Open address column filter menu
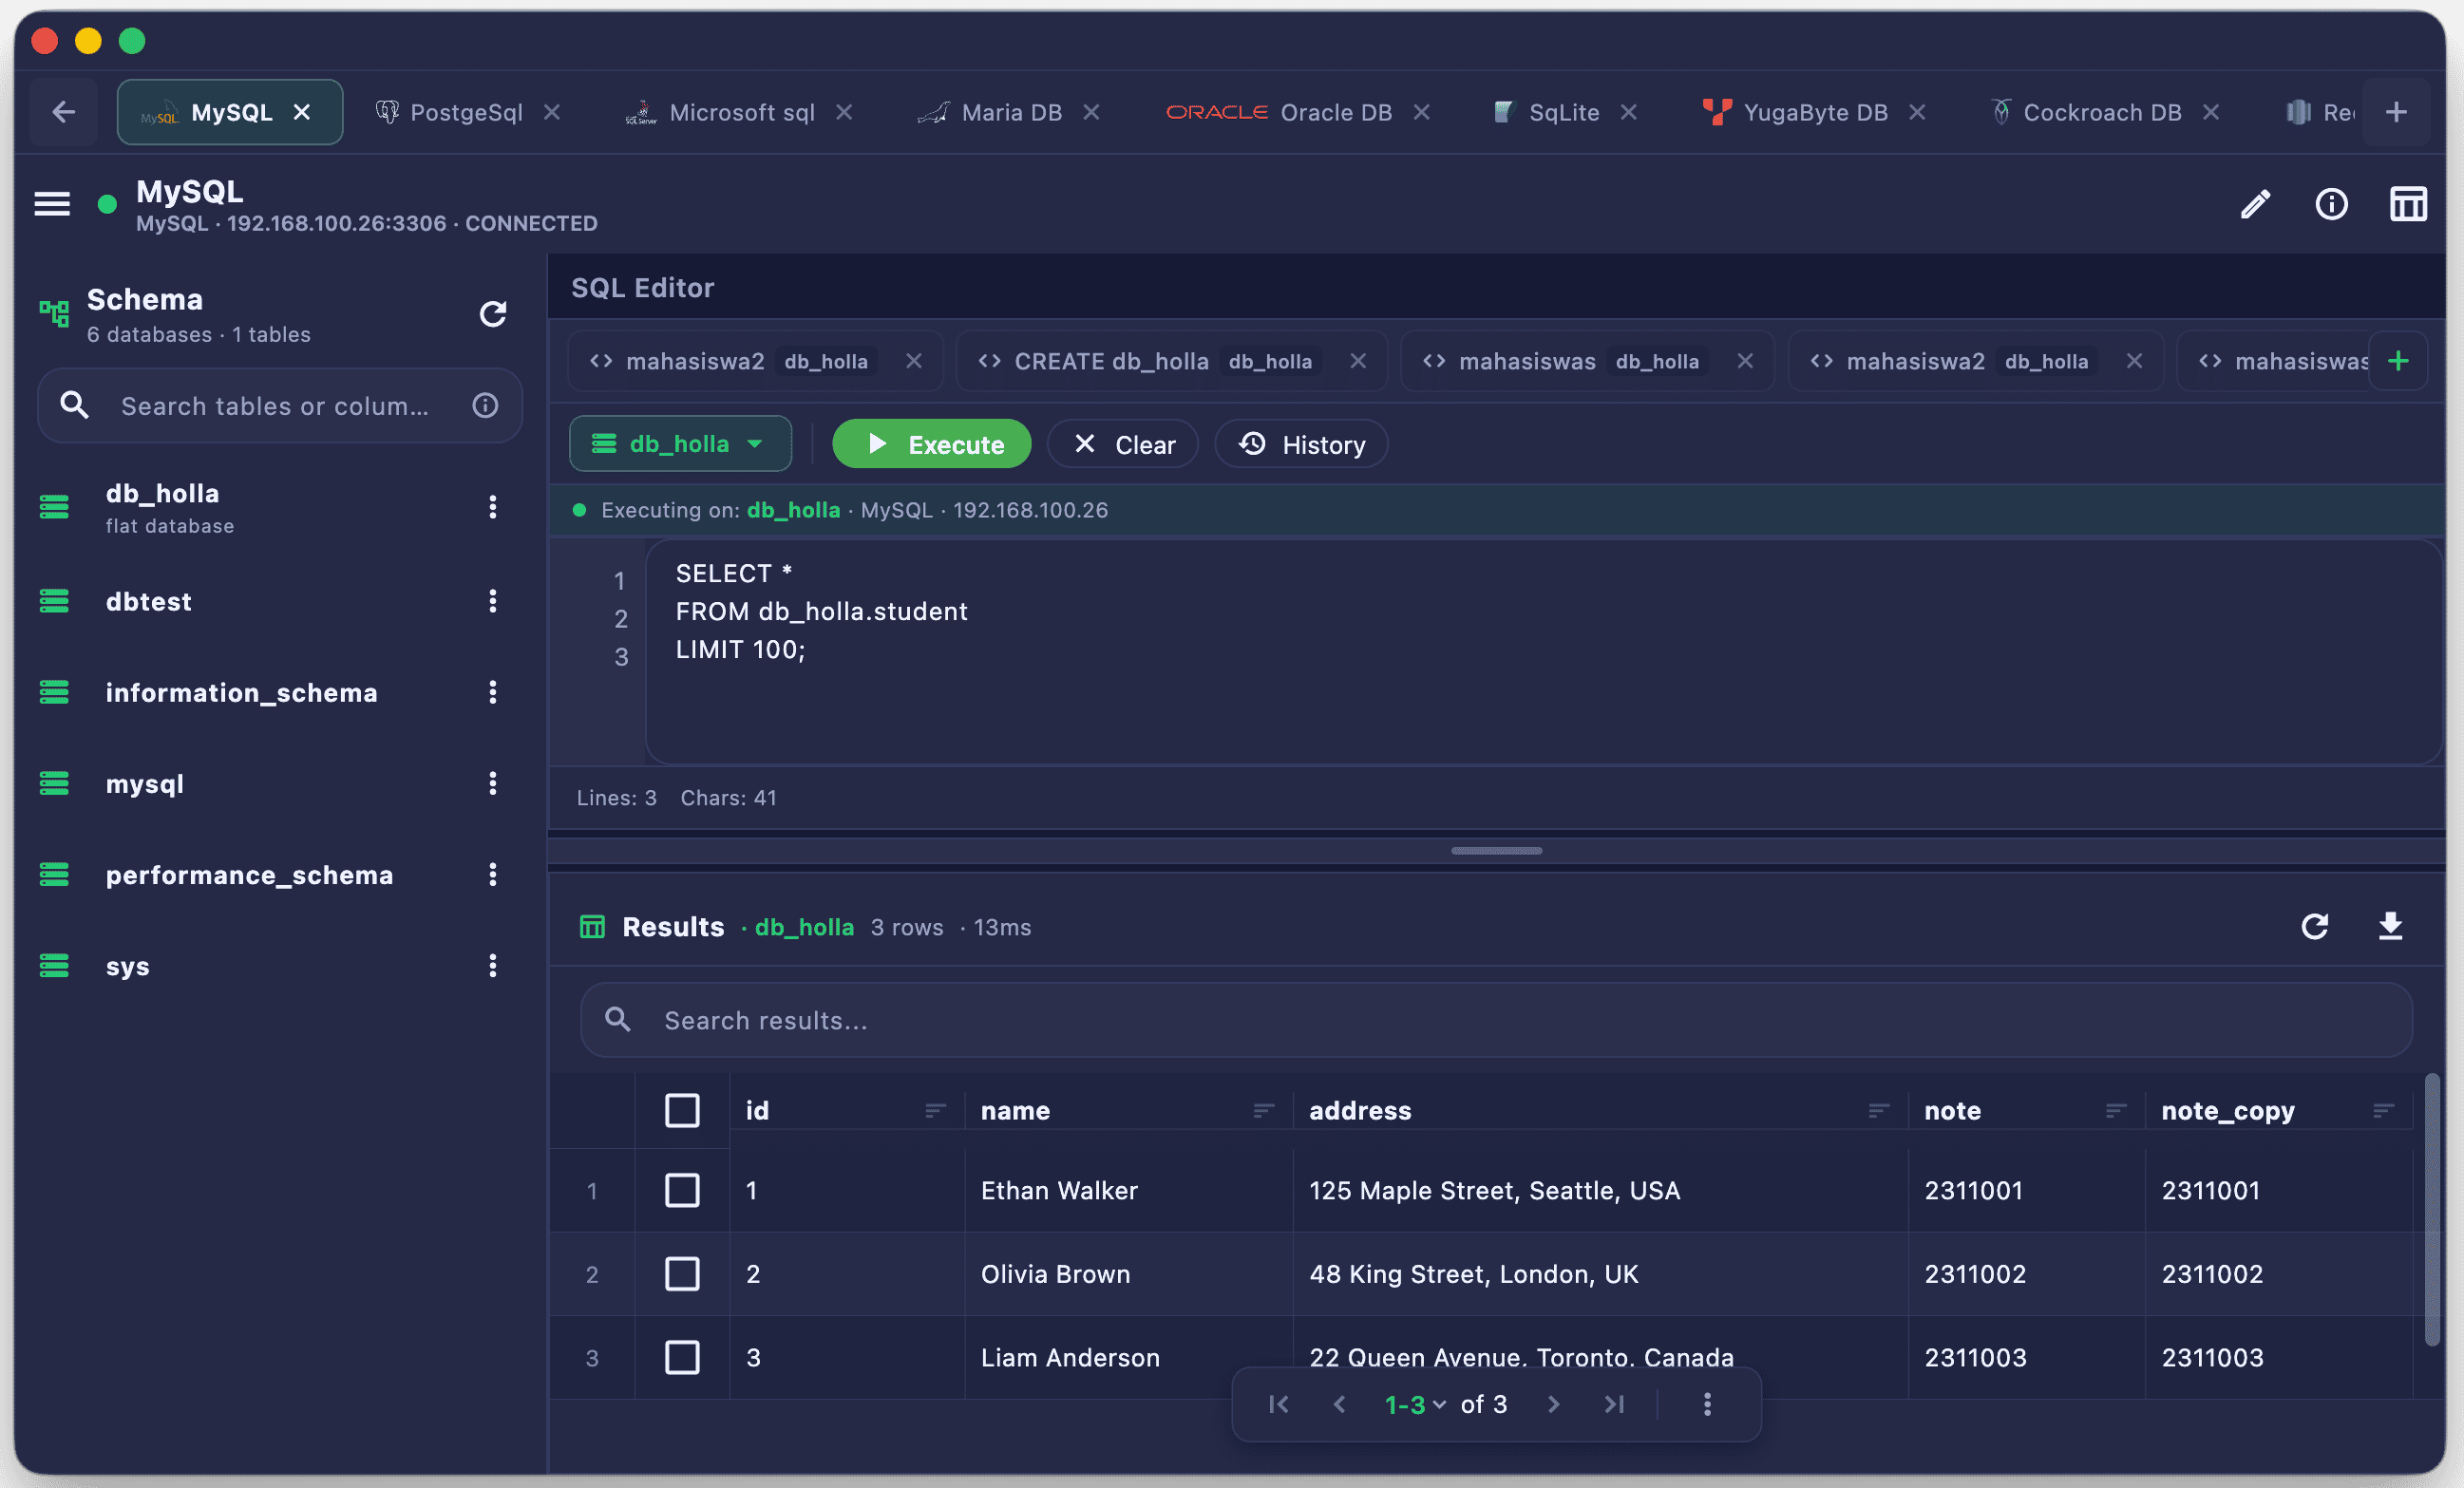Image resolution: width=2464 pixels, height=1488 pixels. pyautogui.click(x=1878, y=1110)
